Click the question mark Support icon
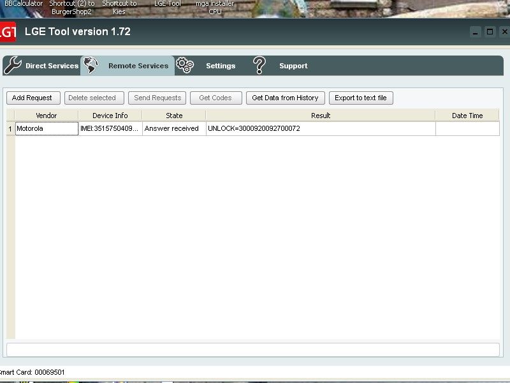This screenshot has width=510, height=383. tap(259, 65)
